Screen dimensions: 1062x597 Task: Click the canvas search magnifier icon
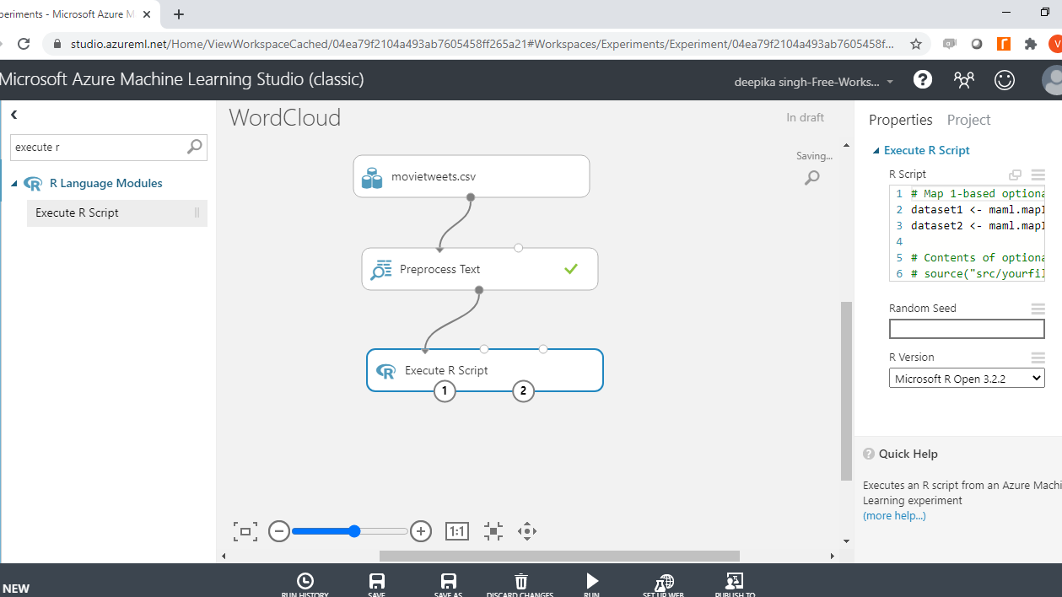pyautogui.click(x=811, y=178)
